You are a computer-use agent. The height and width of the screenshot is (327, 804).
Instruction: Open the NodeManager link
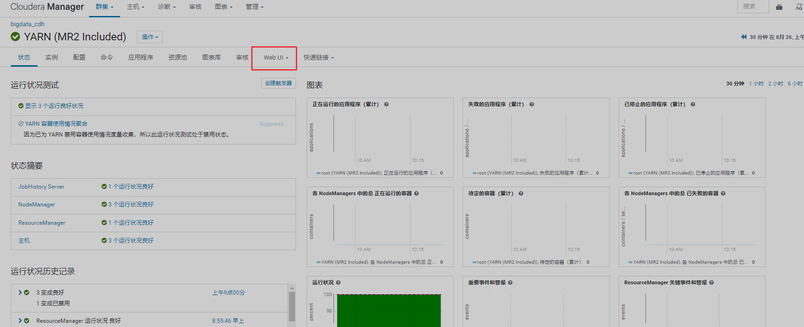tap(37, 205)
